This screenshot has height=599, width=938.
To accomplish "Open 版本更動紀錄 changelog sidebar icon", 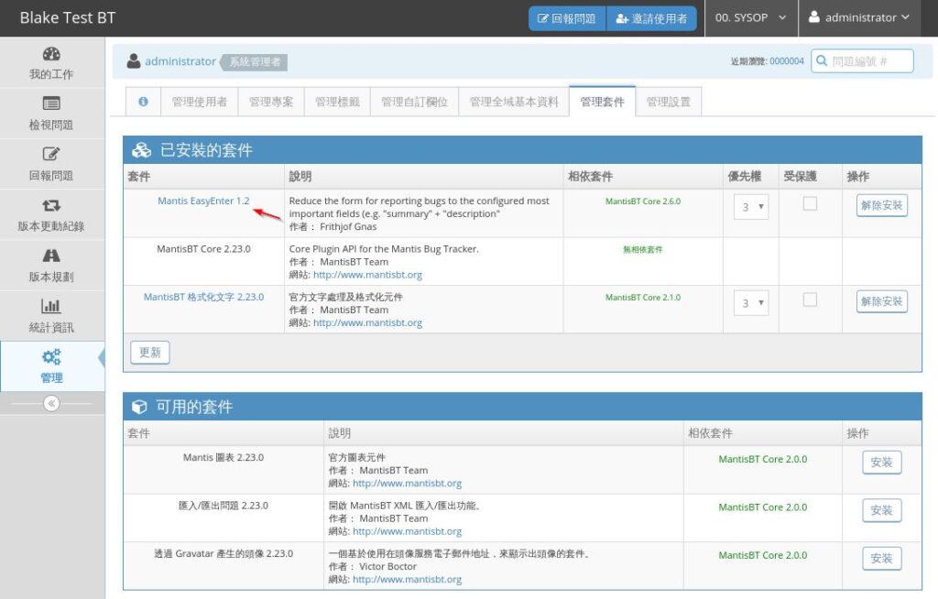I will (51, 206).
